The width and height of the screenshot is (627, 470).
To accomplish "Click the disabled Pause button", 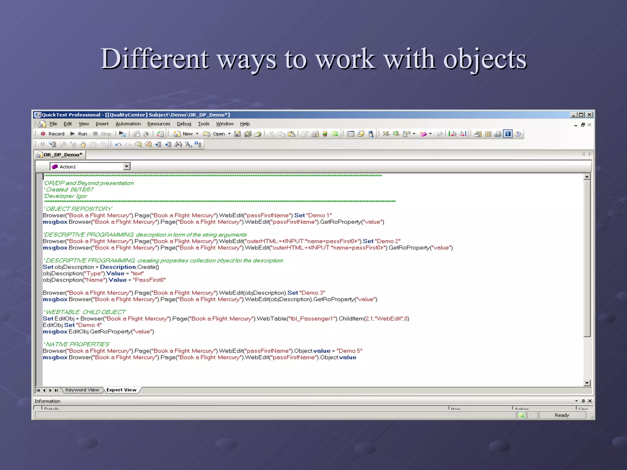I will 43,144.
